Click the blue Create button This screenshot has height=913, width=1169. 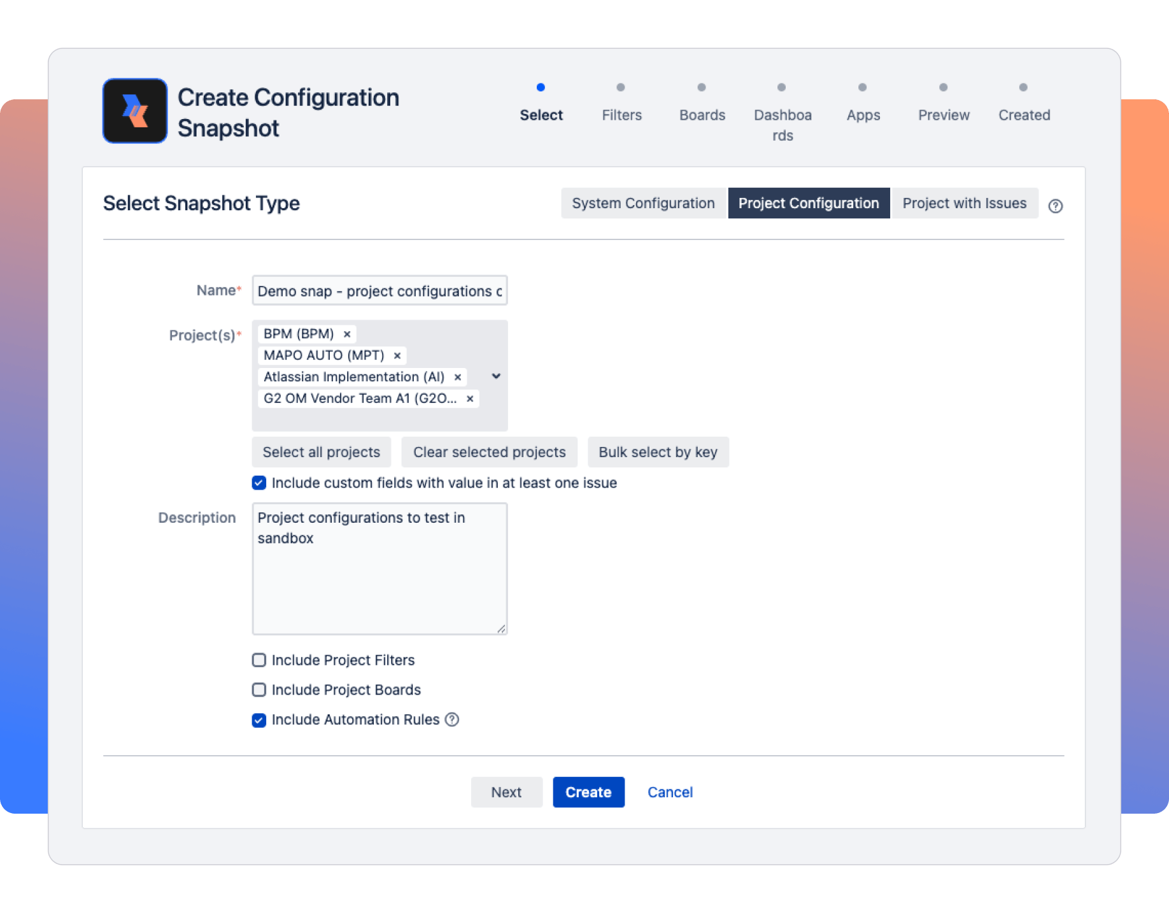tap(588, 792)
